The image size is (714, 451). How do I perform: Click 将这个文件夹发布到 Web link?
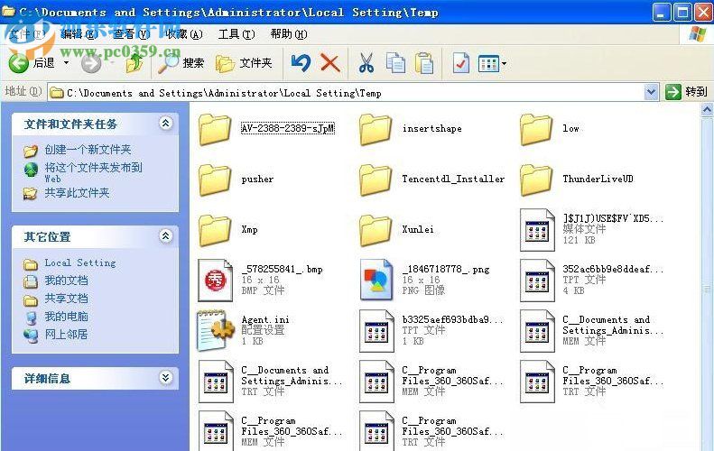[93, 172]
